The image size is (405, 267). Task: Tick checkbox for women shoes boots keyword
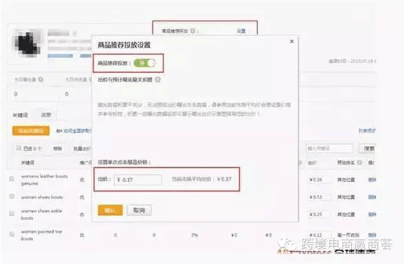click(x=12, y=196)
